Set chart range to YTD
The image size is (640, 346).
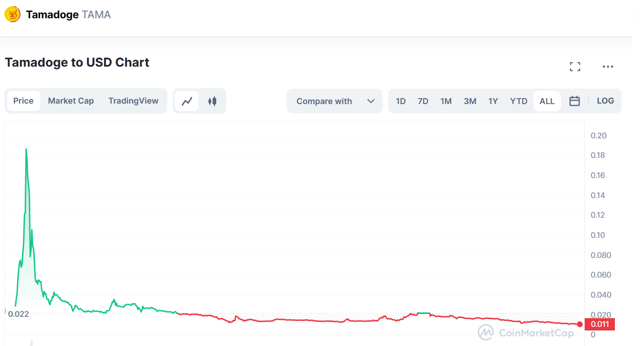519,101
